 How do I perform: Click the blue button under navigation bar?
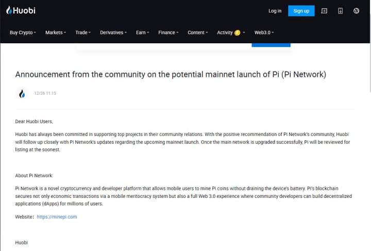(x=271, y=45)
